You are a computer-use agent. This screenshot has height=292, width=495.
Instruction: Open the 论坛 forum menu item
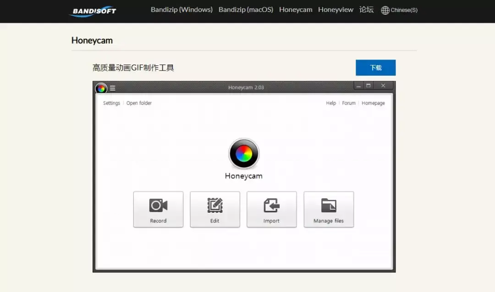366,9
